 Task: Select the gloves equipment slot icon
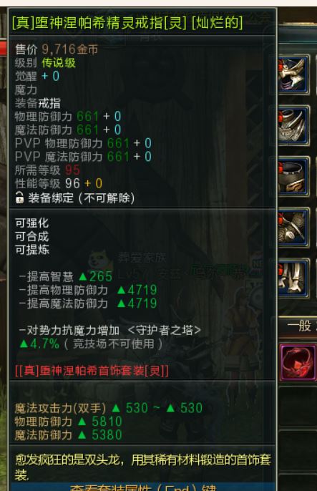(x=292, y=228)
